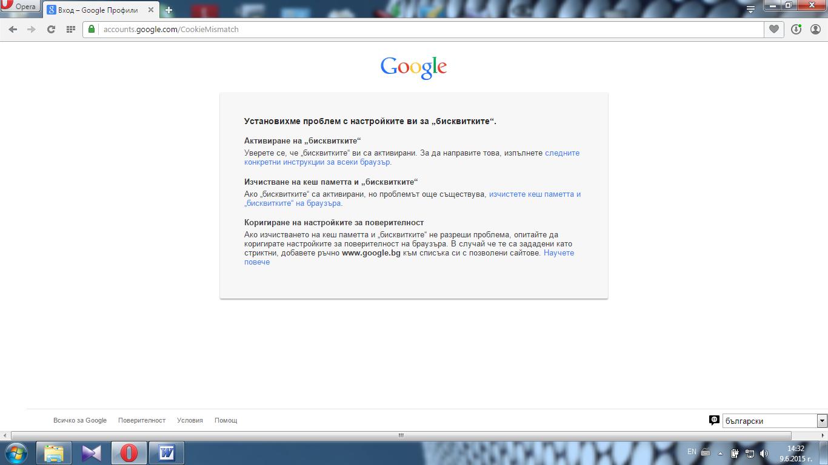Go back to the previous page
The width and height of the screenshot is (828, 465).
(13, 29)
